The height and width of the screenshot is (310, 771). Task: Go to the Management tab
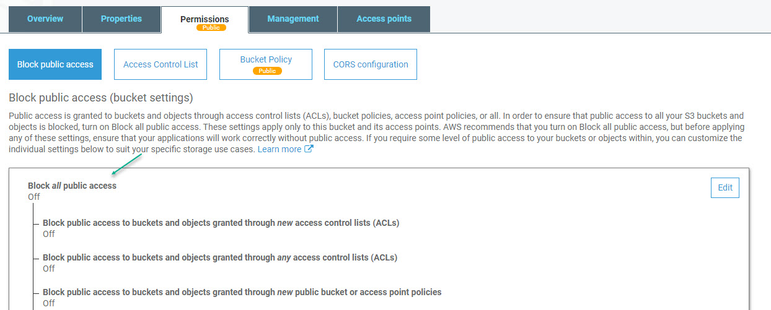pyautogui.click(x=293, y=19)
